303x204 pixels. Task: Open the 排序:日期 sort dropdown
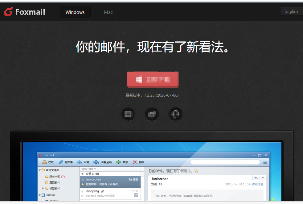(89, 169)
